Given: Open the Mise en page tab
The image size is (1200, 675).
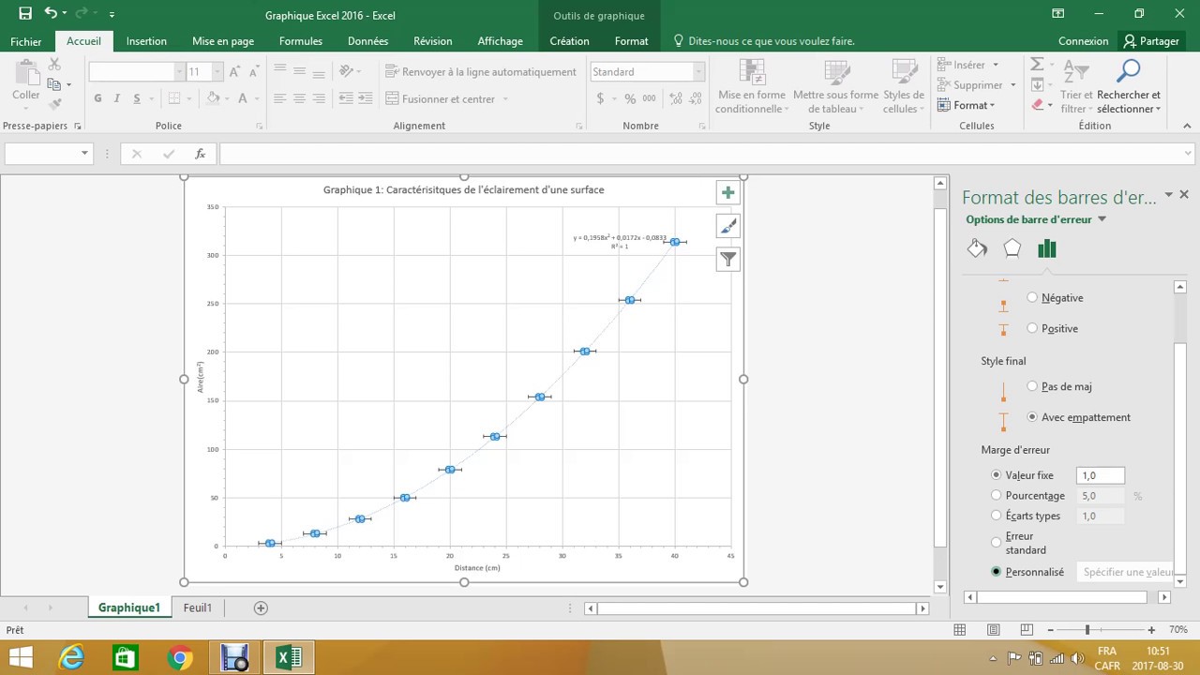Looking at the screenshot, I should point(223,41).
